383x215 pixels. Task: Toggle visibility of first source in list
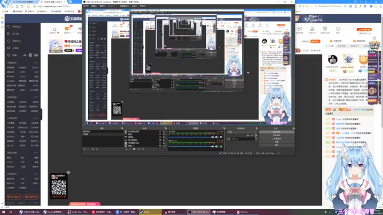point(160,131)
